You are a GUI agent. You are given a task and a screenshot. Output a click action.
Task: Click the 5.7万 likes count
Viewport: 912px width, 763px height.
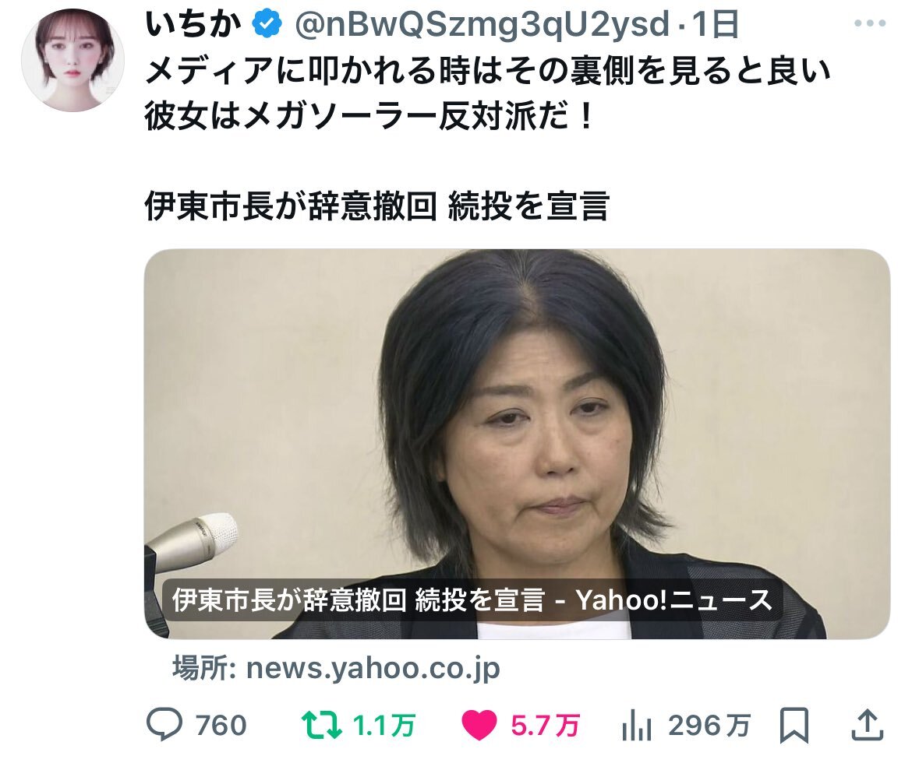pos(545,726)
